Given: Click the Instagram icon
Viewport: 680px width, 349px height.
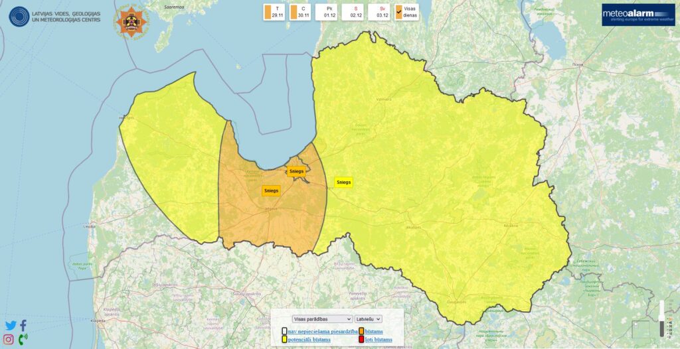Looking at the screenshot, I should point(9,340).
